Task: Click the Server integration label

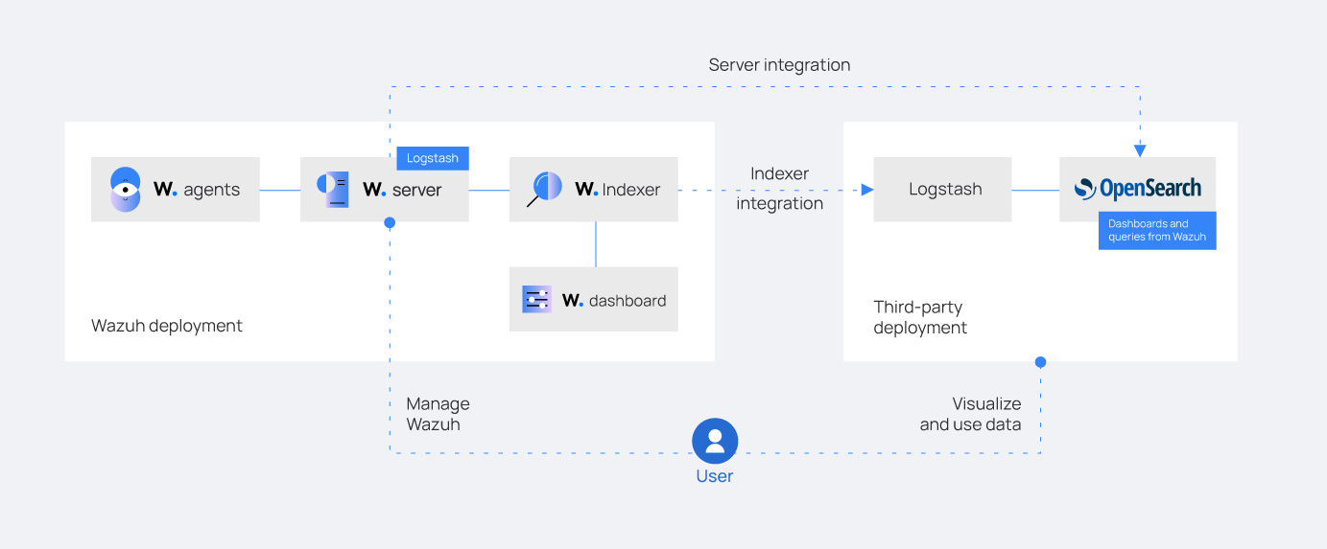Action: tap(779, 65)
